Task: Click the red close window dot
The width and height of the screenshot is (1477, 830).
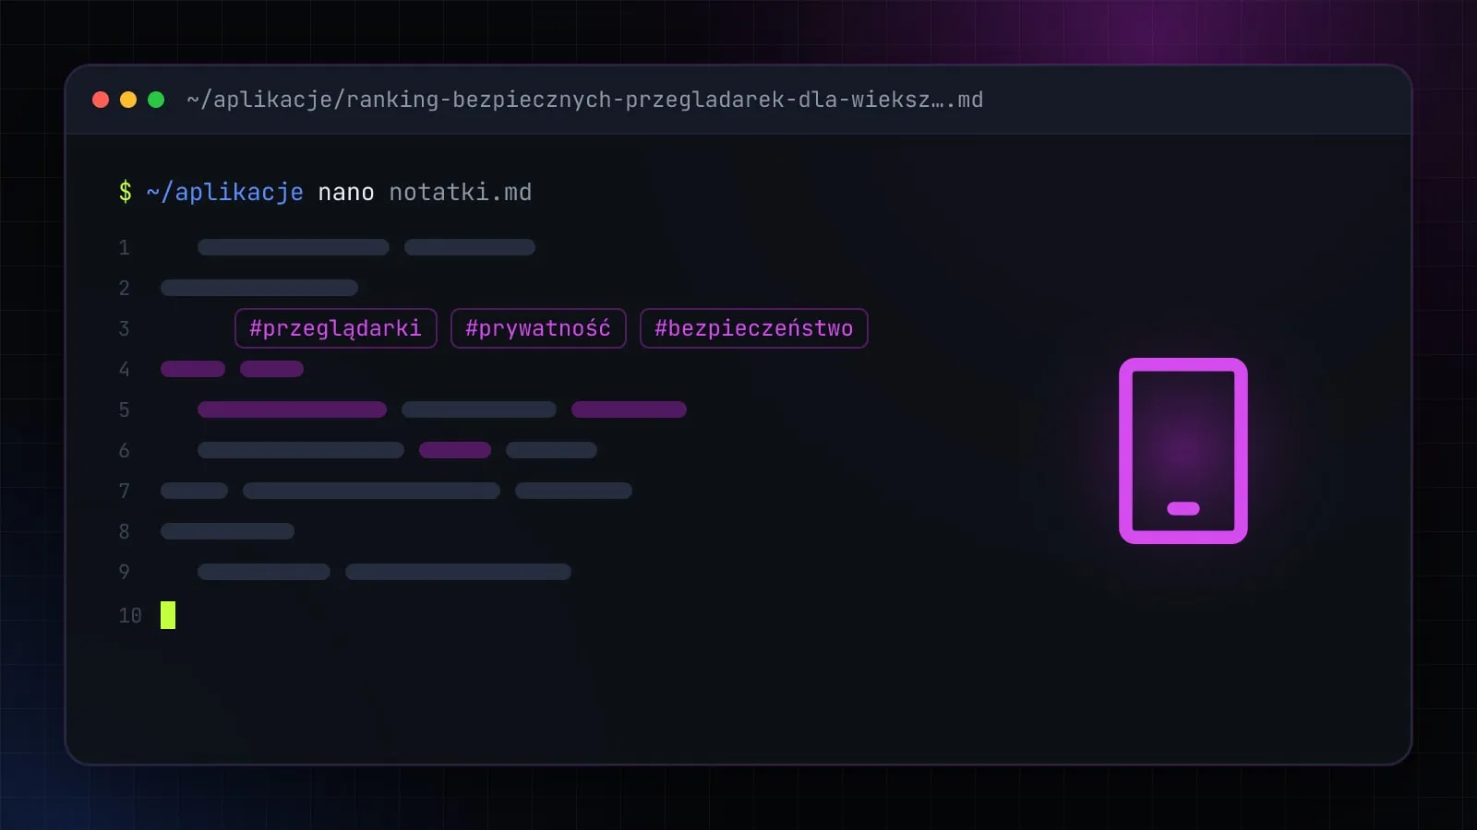Action: pos(101,100)
